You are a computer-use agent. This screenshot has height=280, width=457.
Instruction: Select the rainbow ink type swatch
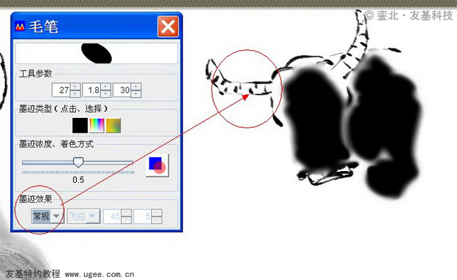(97, 125)
